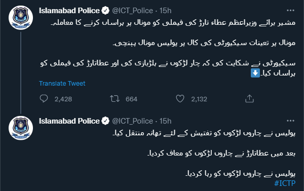Click the verified badge on the second tweet
This screenshot has height=191, width=304.
coord(105,121)
